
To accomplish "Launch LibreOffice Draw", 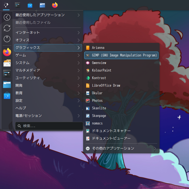I will pyautogui.click(x=121, y=86).
